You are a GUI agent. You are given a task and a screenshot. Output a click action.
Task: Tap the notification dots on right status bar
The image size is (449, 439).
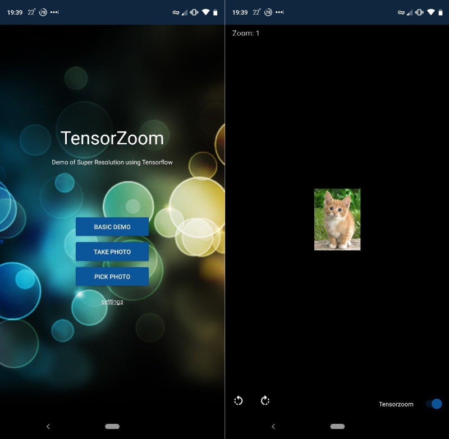pos(280,12)
